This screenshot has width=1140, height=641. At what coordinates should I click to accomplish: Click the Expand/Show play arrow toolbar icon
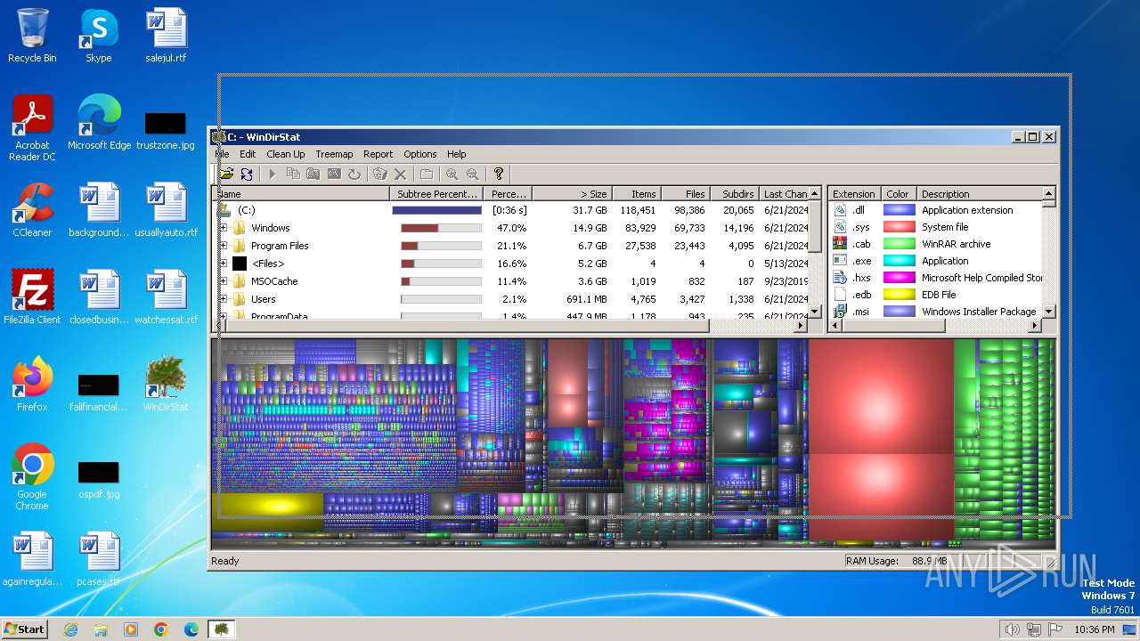[273, 174]
